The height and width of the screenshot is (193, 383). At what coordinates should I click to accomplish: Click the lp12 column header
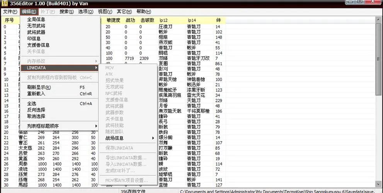pyautogui.click(x=163, y=20)
